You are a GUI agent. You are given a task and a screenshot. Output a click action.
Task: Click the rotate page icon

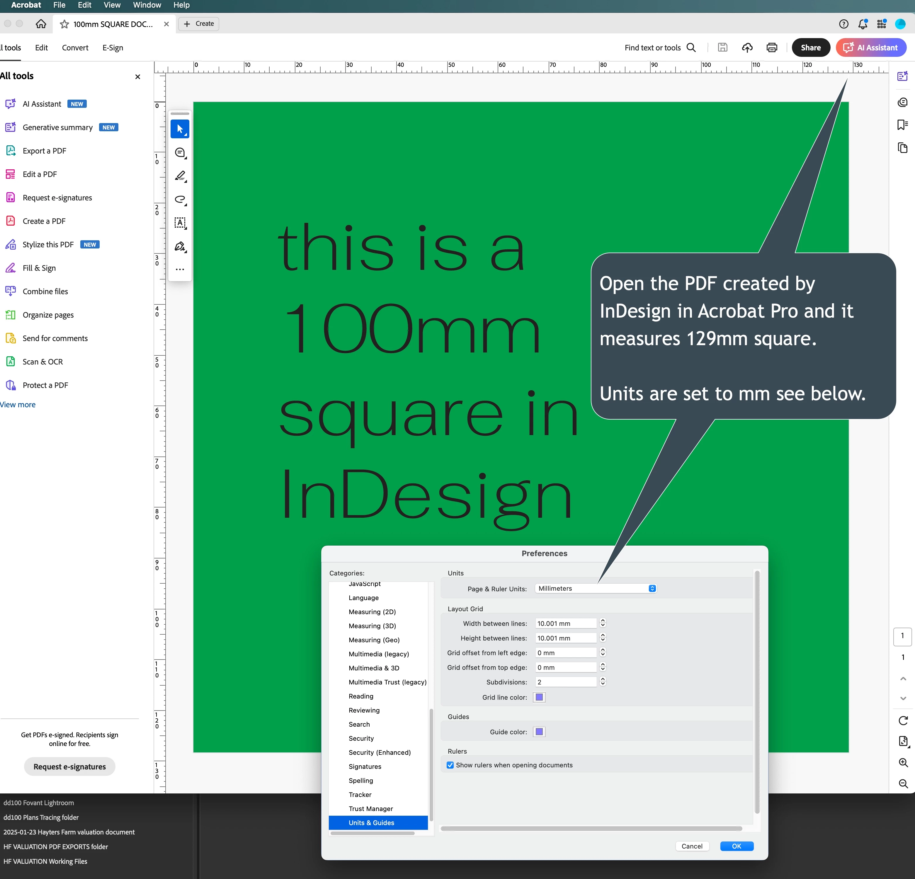click(x=903, y=721)
